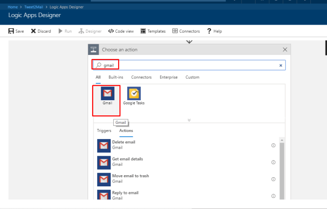Image resolution: width=327 pixels, height=209 pixels.
Task: Show info for Get email details
Action: [273, 162]
